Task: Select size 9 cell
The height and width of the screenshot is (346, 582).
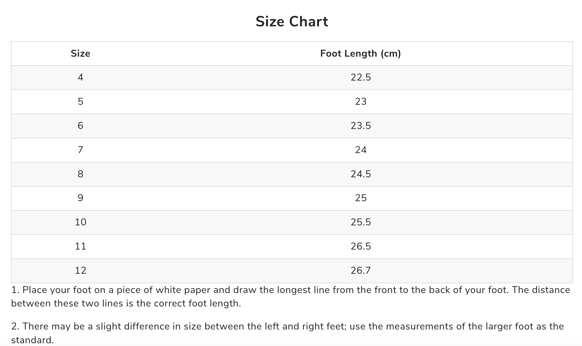Action: click(80, 198)
